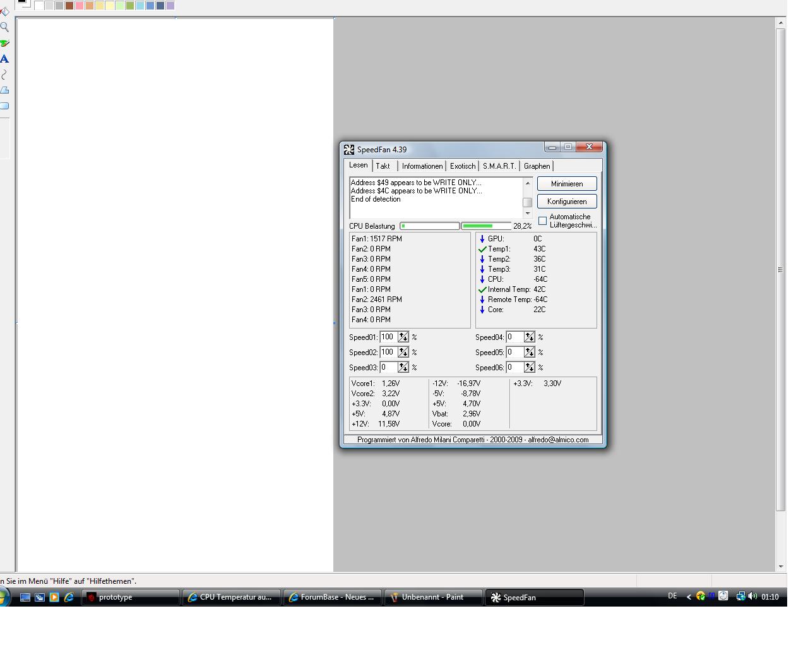The width and height of the screenshot is (808, 647).
Task: Pick the pink color swatch in Paint
Action: pyautogui.click(x=80, y=5)
